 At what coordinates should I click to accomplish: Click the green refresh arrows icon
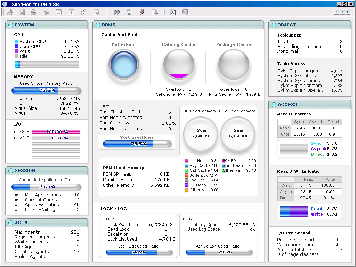click(x=129, y=12)
